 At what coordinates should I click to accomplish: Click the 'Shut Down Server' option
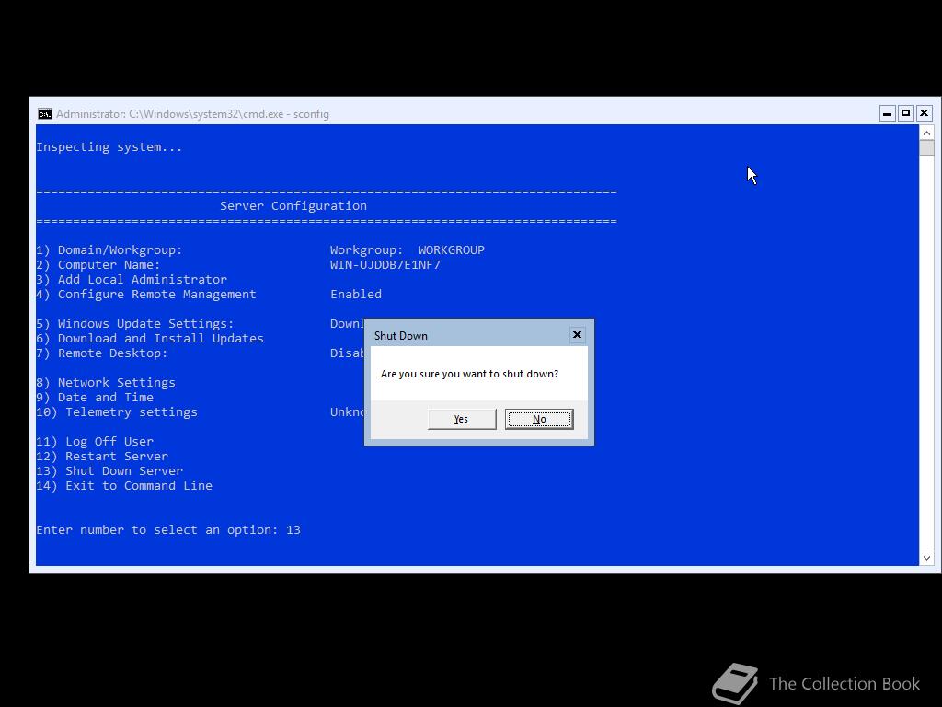[x=109, y=471]
